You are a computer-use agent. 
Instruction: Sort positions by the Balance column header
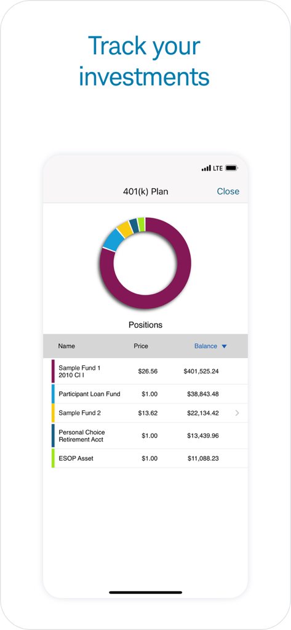tap(205, 346)
